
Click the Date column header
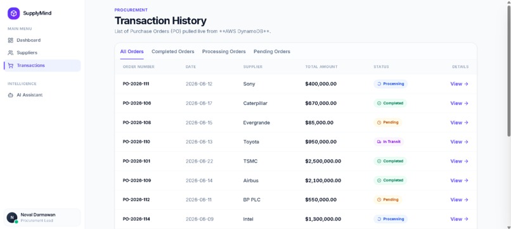click(191, 66)
